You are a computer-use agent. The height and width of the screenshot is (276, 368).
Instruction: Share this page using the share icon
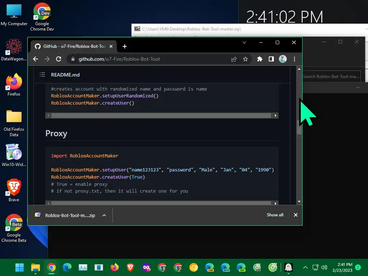234,59
